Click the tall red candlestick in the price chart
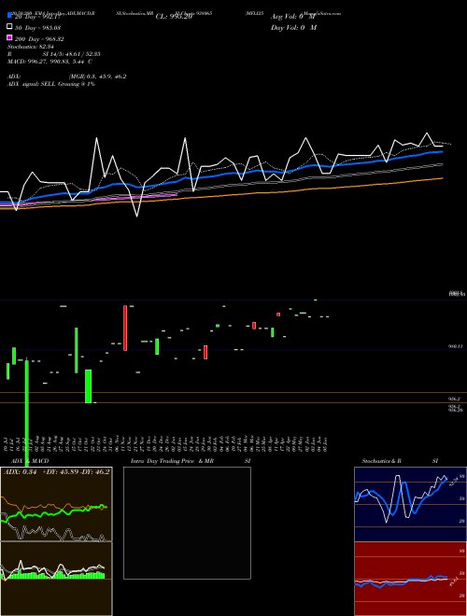Viewport: 467px width, 616px height. [125, 328]
